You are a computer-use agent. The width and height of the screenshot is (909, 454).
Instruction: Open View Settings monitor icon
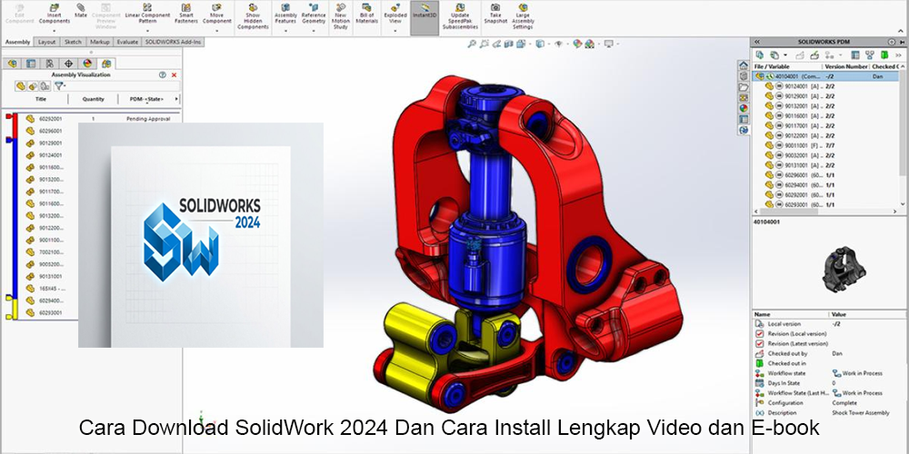[x=609, y=44]
